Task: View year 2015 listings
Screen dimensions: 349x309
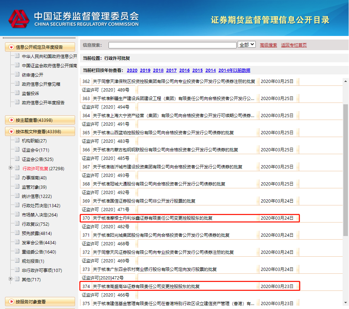Action: [x=197, y=70]
